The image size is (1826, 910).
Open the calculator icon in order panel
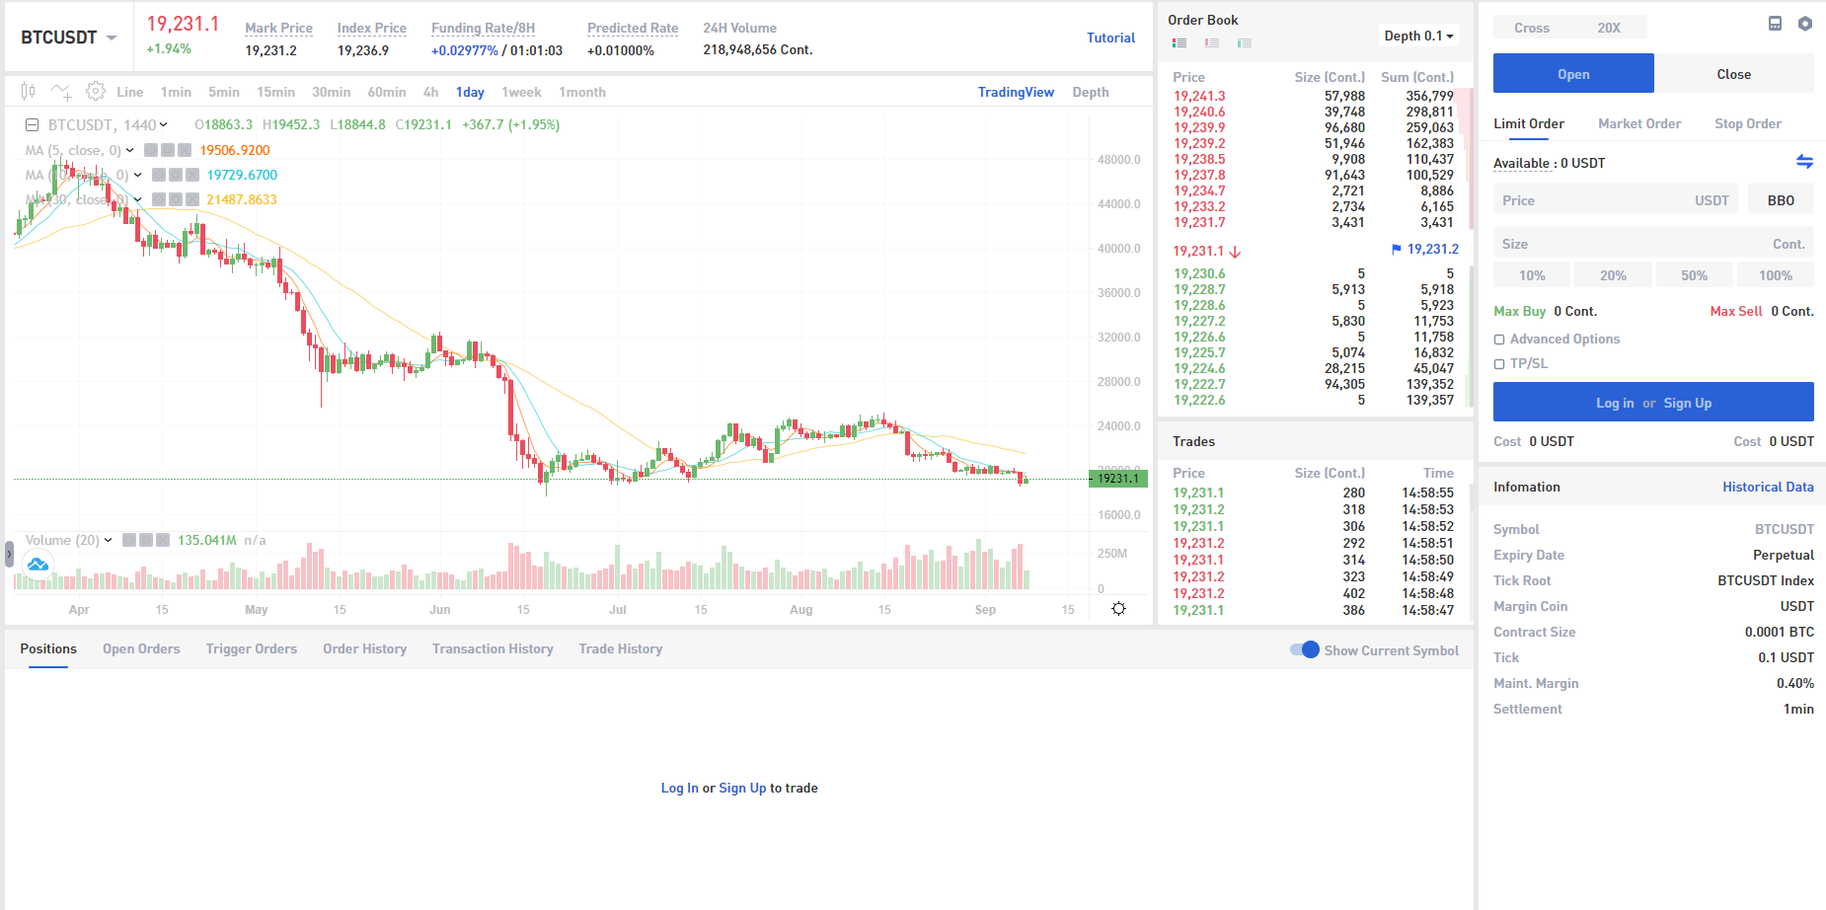tap(1775, 24)
